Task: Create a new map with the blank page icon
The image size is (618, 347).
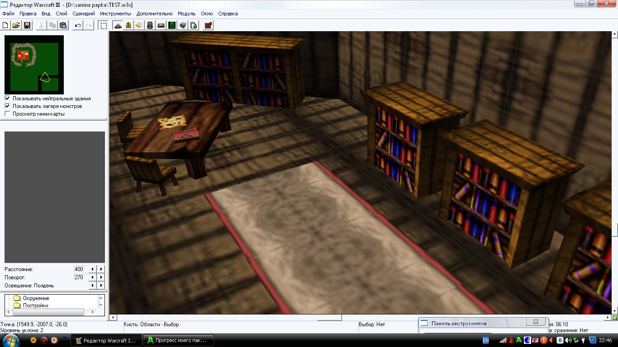Action: pyautogui.click(x=5, y=25)
